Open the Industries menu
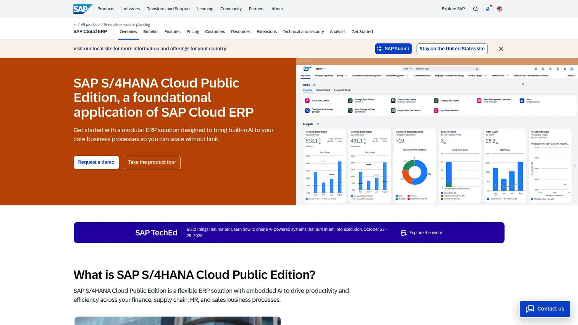This screenshot has height=325, width=578. click(x=131, y=9)
